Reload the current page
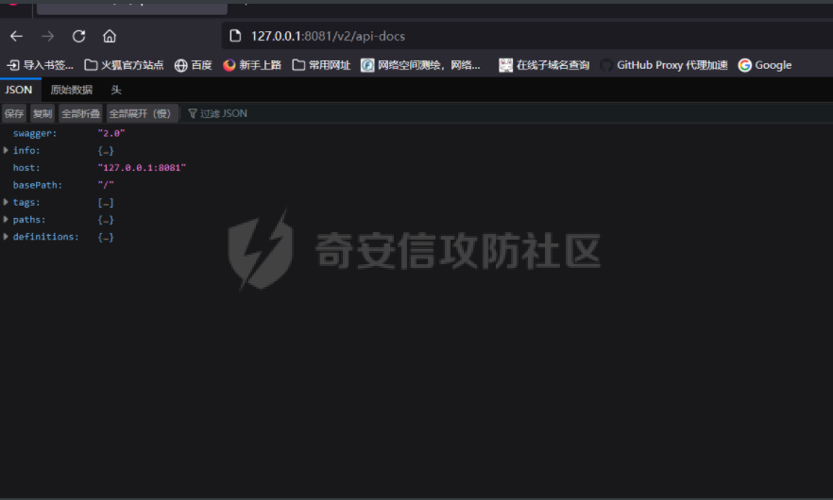 click(78, 37)
